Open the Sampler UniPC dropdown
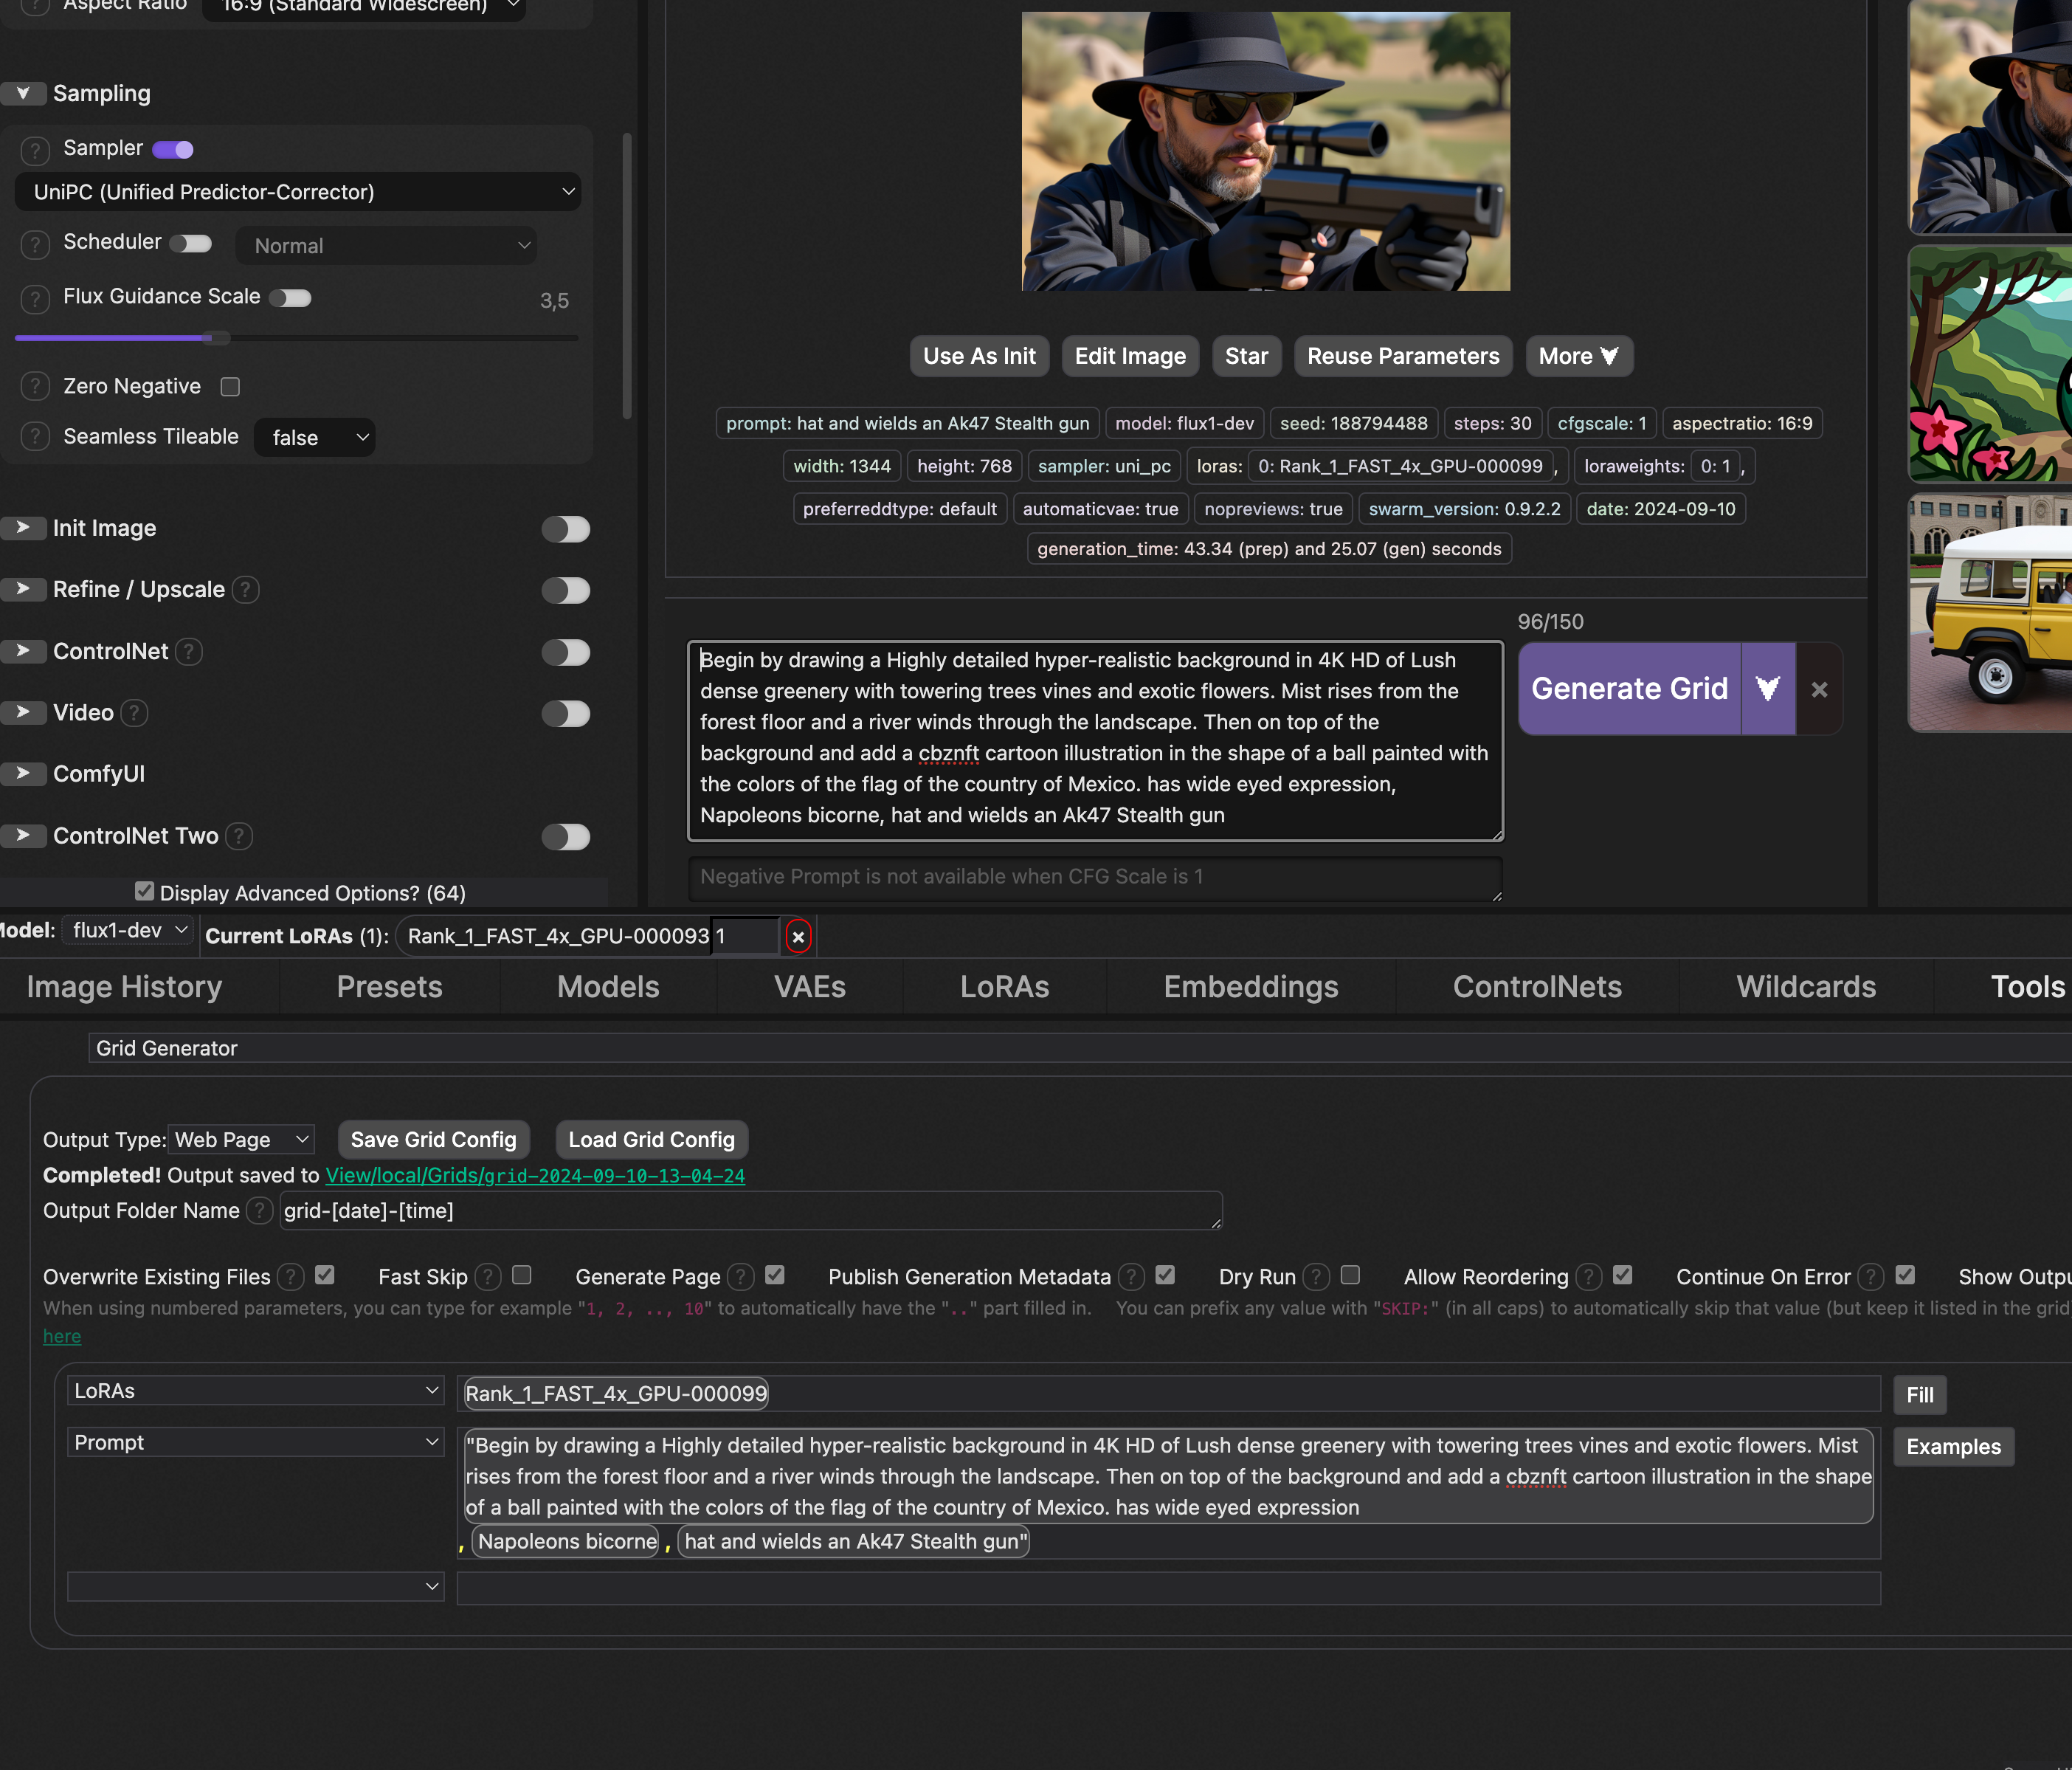2072x1770 pixels. 298,192
